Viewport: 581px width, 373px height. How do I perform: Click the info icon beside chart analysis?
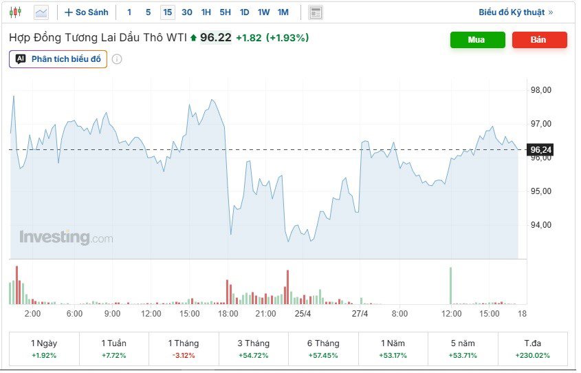(117, 59)
